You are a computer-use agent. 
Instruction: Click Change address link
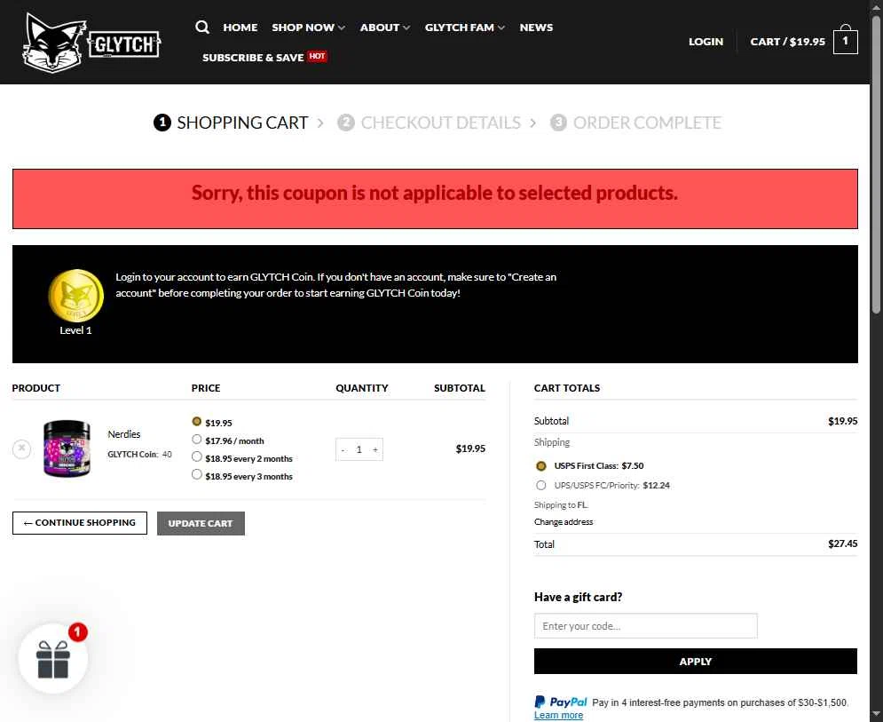point(564,522)
